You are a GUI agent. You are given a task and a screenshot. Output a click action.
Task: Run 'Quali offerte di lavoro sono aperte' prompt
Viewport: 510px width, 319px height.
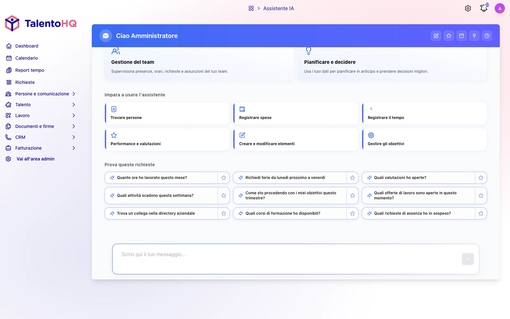coord(419,196)
